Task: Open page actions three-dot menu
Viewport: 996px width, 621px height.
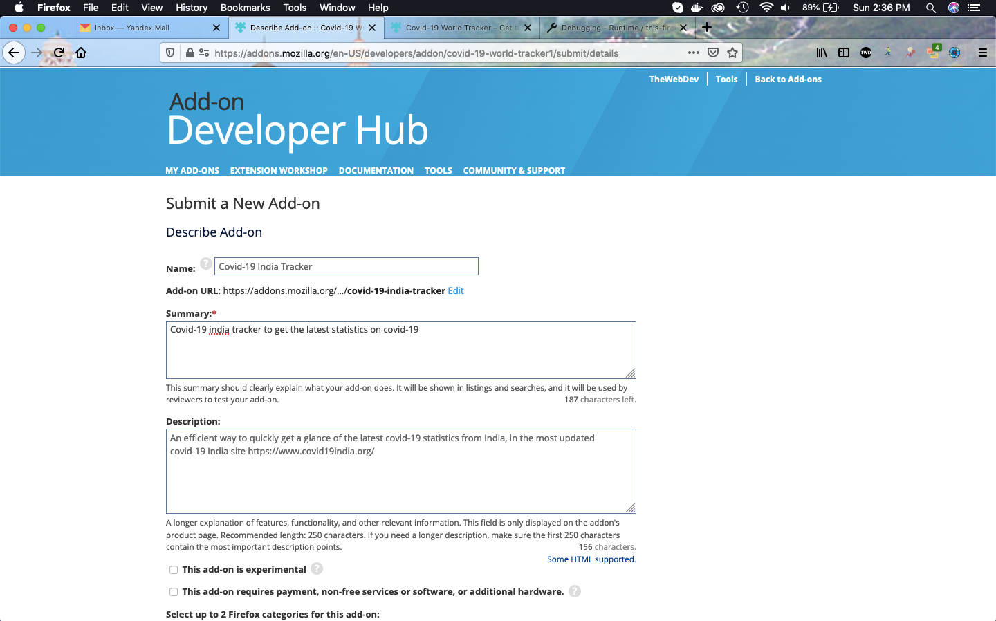Action: pyautogui.click(x=694, y=53)
